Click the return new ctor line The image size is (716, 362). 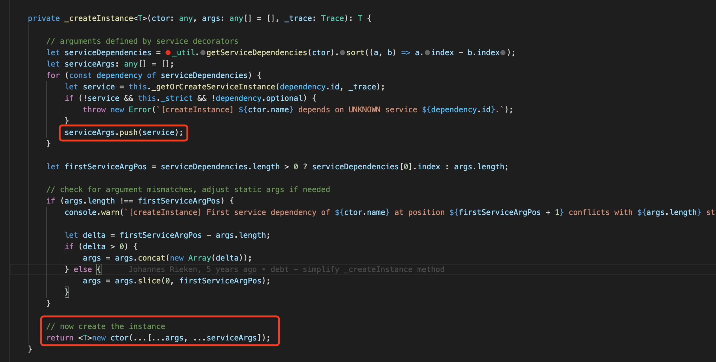coord(158,338)
